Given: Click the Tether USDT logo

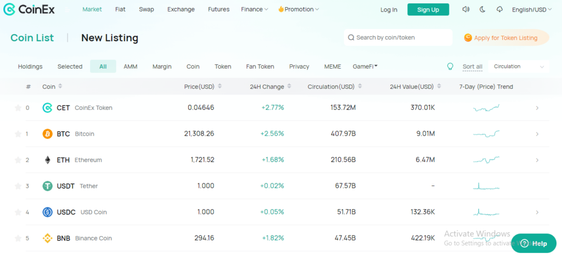Looking at the screenshot, I should pyautogui.click(x=47, y=186).
